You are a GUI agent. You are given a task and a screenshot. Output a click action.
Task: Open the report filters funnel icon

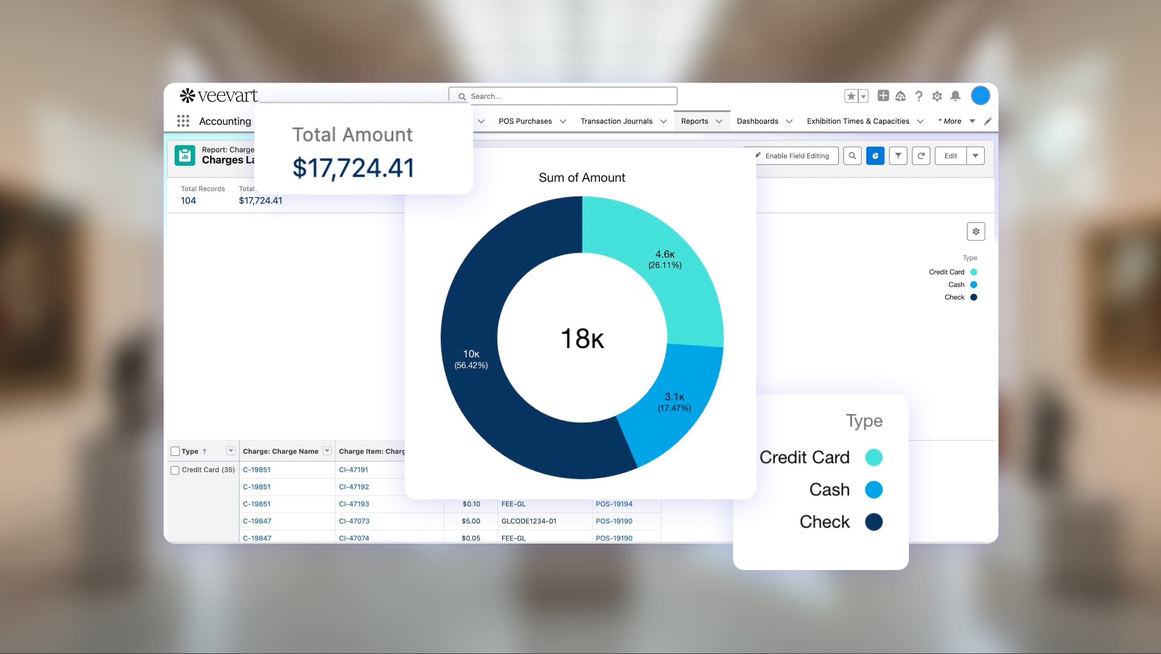click(898, 156)
